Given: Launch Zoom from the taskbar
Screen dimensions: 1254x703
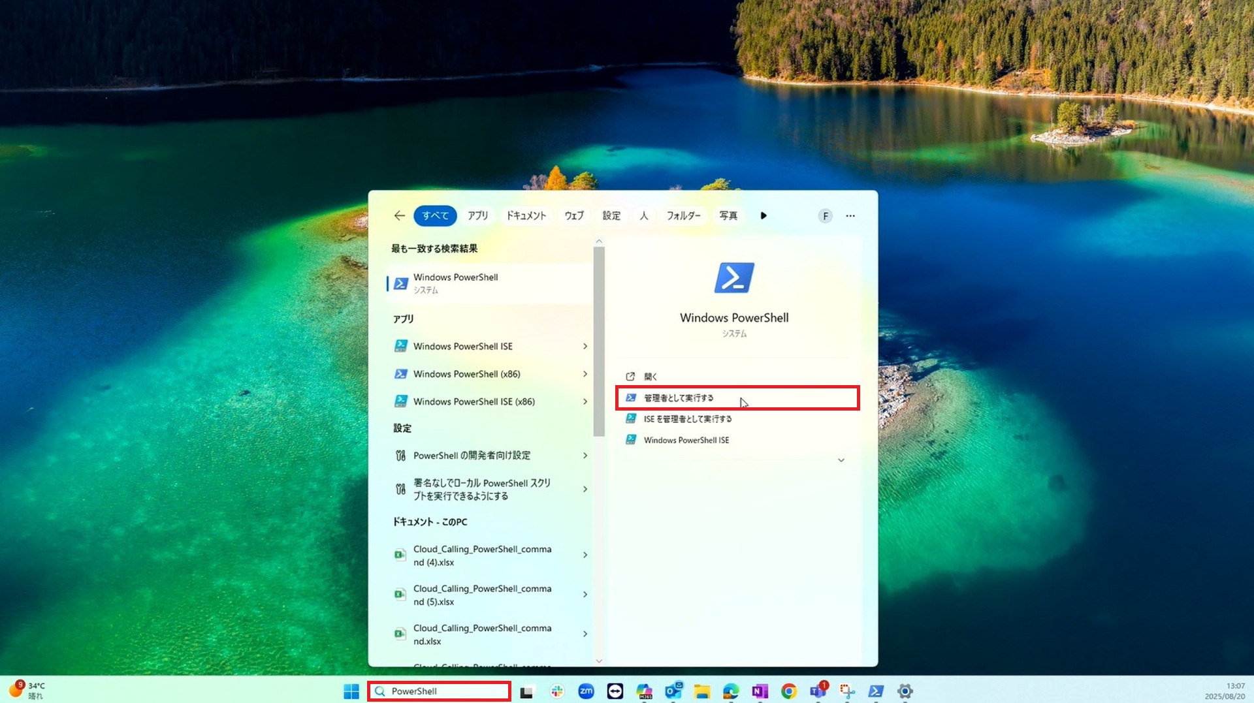Looking at the screenshot, I should pos(586,691).
